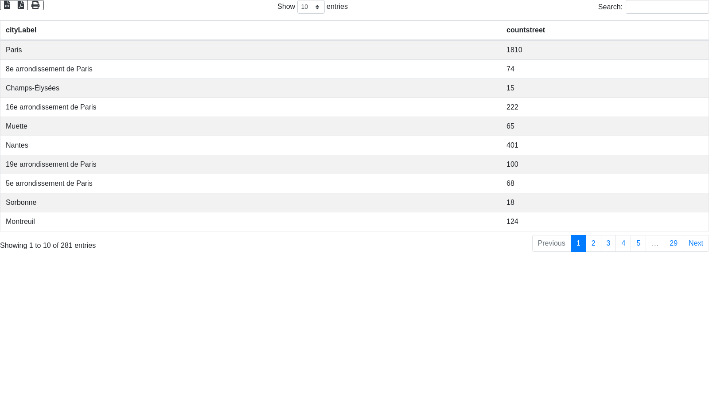Print the table using printer icon
The width and height of the screenshot is (709, 399).
[35, 5]
